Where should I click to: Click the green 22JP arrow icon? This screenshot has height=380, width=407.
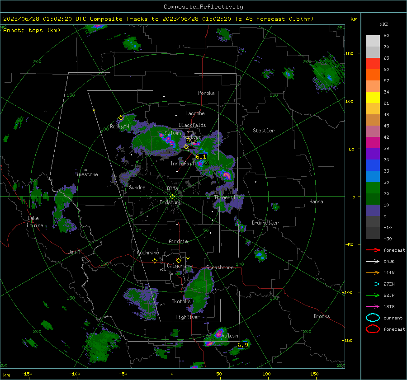coord(373,295)
